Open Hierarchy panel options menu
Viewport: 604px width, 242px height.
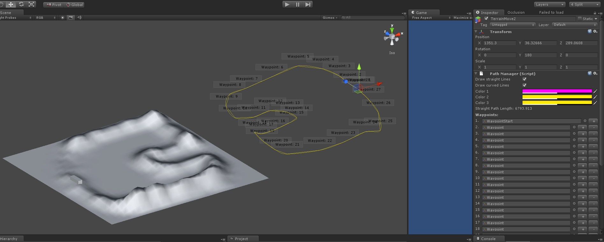(x=223, y=239)
